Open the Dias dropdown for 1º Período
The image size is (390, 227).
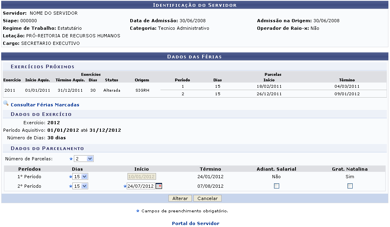pos(80,177)
